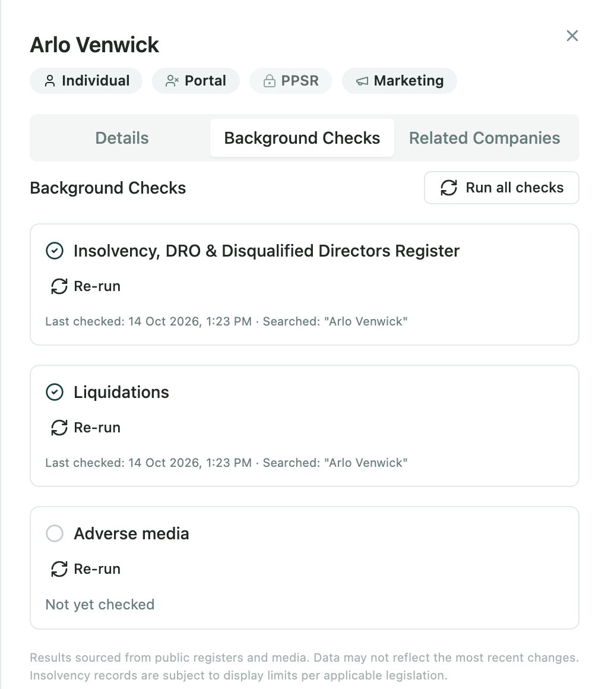Click the Insolvency, DRO & Disqualified Directors title
Viewport: 608px width, 689px height.
point(266,251)
